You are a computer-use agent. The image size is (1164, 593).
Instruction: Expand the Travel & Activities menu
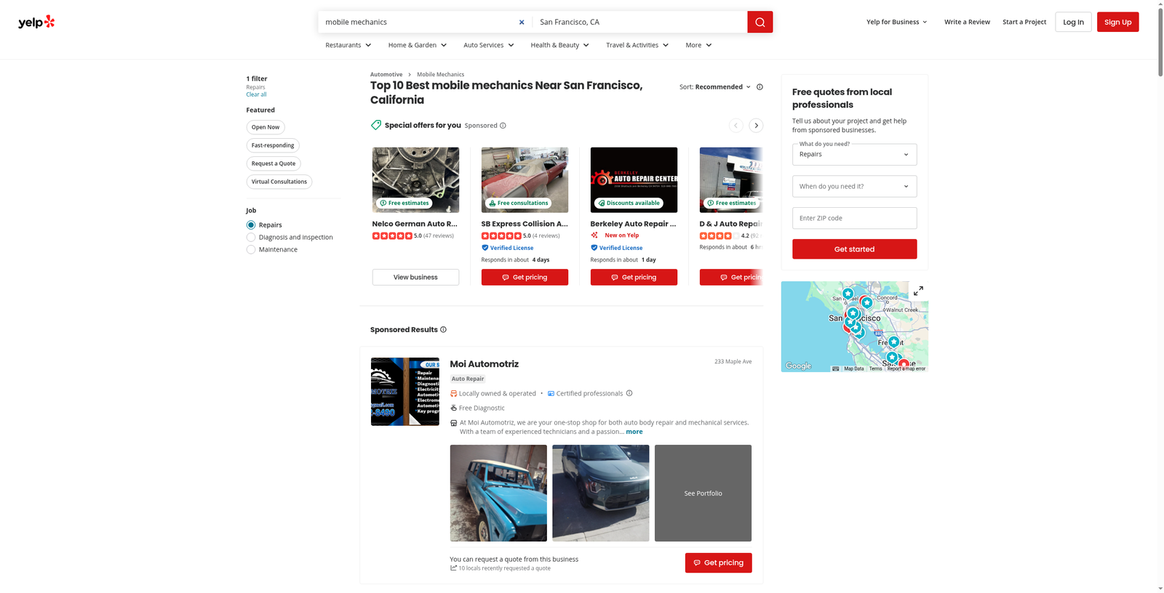[637, 45]
